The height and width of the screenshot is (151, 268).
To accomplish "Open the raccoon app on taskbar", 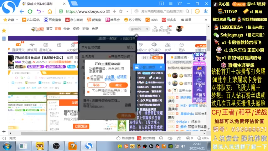I will click(x=40, y=146).
